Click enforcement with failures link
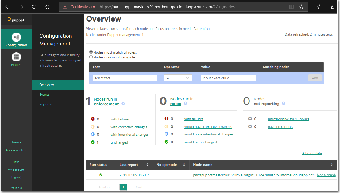The image size is (340, 193). 120,119
